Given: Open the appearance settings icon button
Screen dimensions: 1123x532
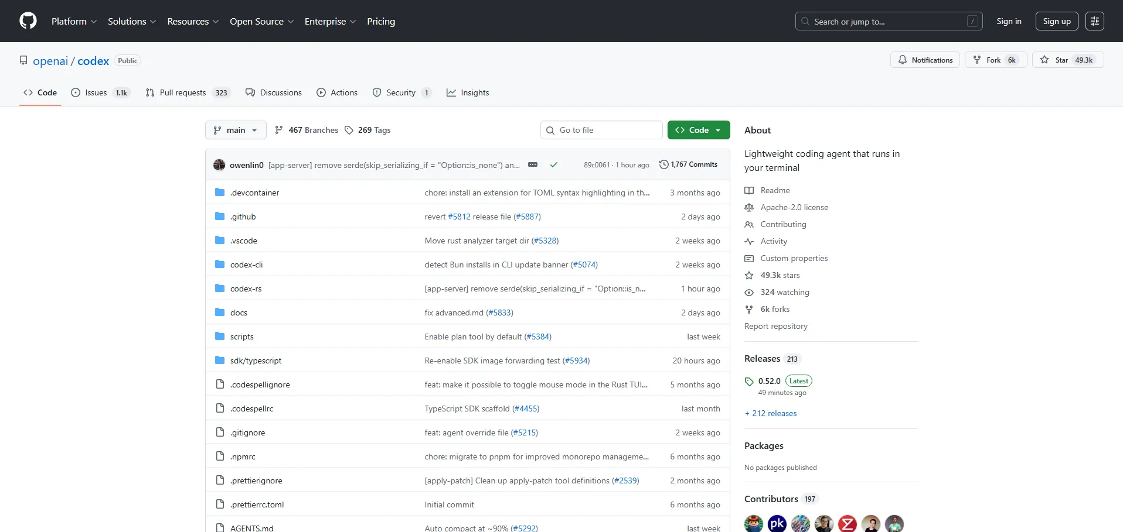Looking at the screenshot, I should (1094, 21).
